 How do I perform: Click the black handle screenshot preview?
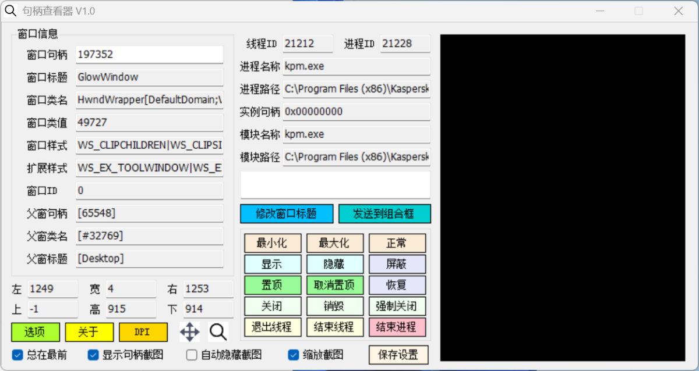pos(563,198)
